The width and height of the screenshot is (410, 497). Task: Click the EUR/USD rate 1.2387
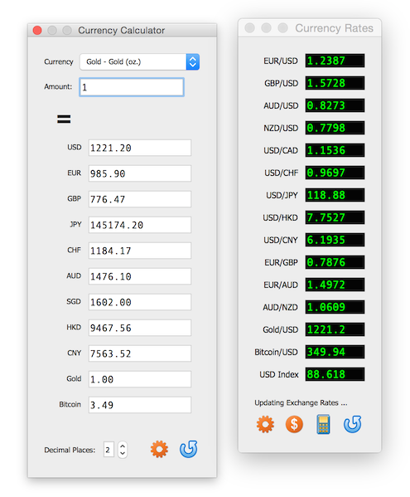click(335, 61)
